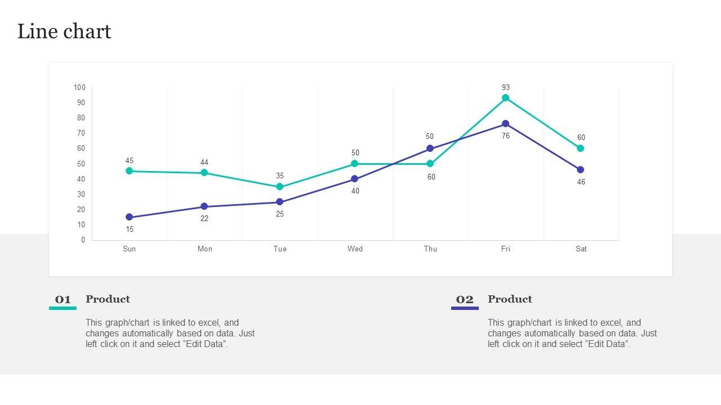Viewport: 721px width, 405px height.
Task: Click the teal bar under 01
Action: pyautogui.click(x=63, y=308)
